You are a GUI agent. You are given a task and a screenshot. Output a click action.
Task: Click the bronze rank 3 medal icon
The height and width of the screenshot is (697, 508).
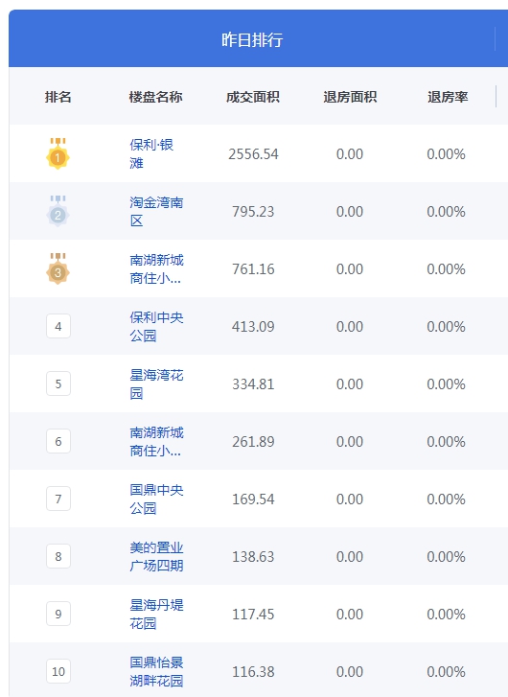pos(58,268)
